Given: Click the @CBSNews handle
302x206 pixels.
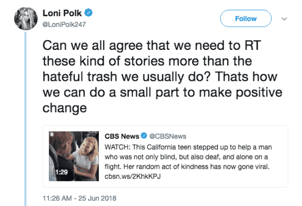Looking at the screenshot, I should [x=168, y=136].
